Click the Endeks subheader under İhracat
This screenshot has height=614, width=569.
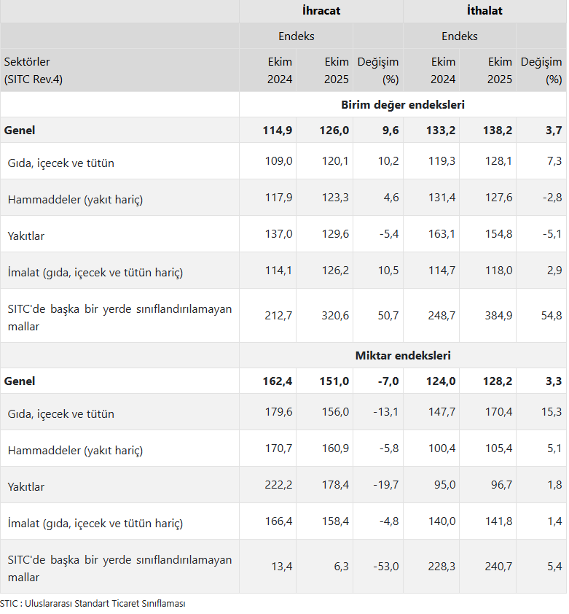tap(296, 36)
